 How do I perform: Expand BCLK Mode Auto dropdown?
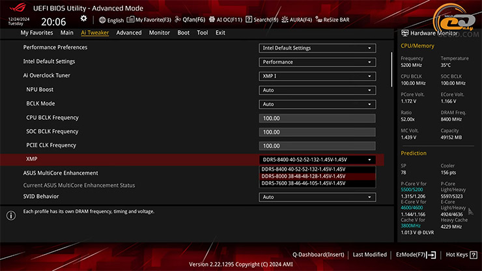click(317, 104)
